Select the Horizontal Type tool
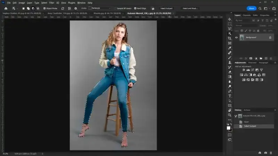This screenshot has width=278, height=156. tap(230, 96)
